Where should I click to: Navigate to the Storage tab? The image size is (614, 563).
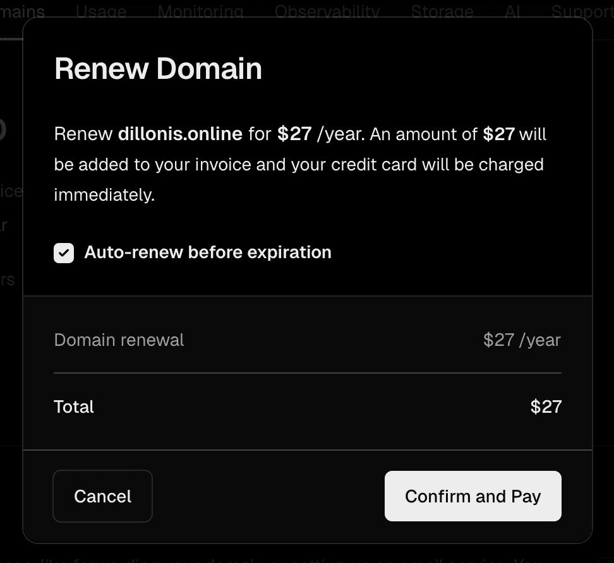[442, 11]
